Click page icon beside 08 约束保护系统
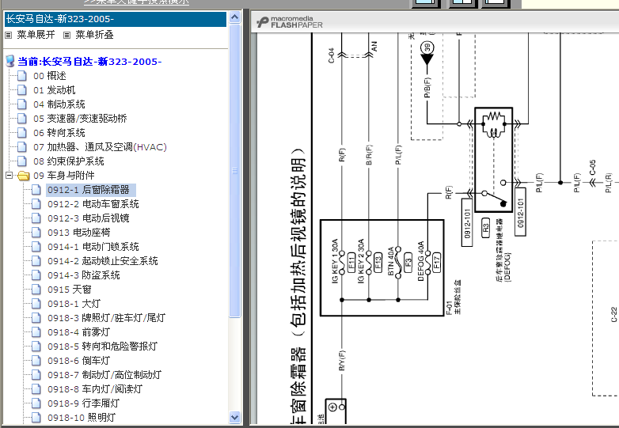 [x=22, y=161]
